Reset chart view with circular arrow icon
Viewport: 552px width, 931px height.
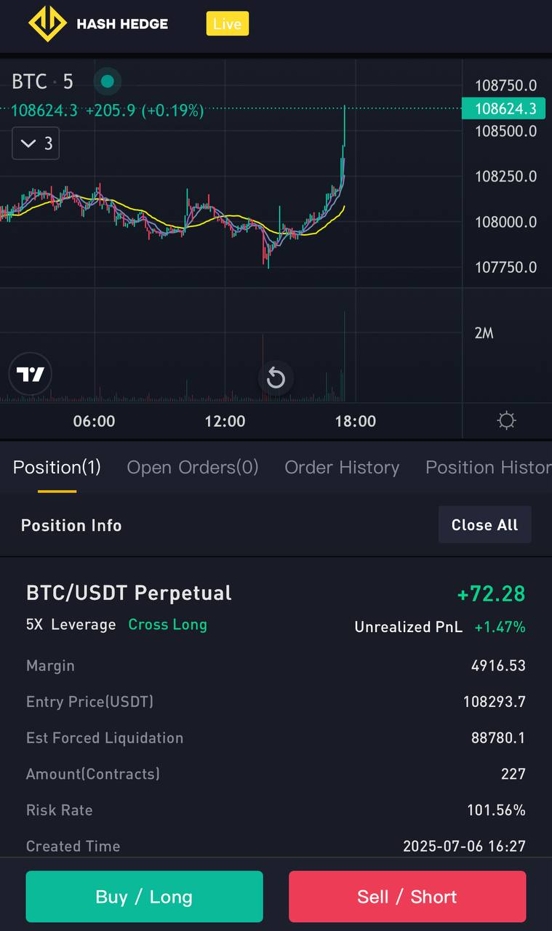tap(276, 377)
